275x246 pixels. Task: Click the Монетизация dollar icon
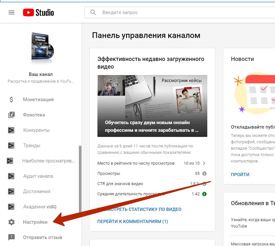coord(11,99)
